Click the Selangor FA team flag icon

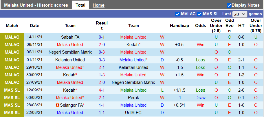57,105
